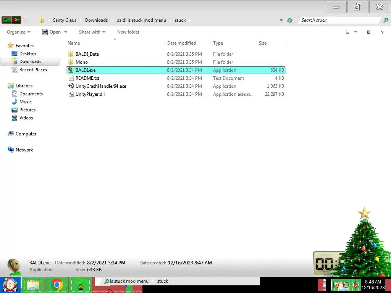
Task: Click the 'stuck' breadcrumb segment
Action: click(180, 20)
